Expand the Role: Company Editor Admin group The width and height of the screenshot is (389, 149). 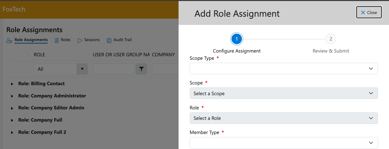point(12,108)
